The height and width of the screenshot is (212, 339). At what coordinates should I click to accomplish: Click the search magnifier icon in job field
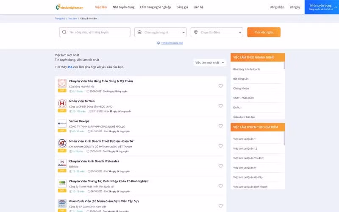click(64, 32)
